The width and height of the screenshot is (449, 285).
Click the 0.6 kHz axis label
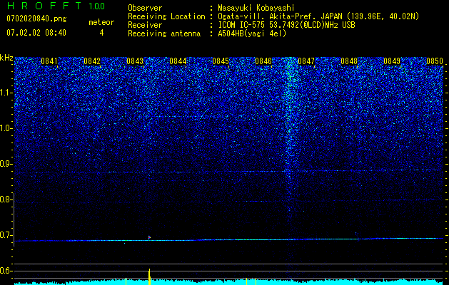point(6,271)
